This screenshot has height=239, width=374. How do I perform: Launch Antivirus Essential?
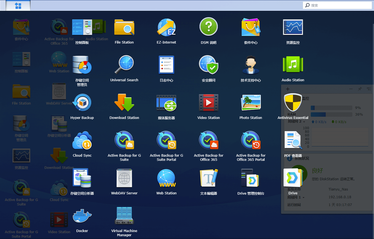(x=293, y=103)
